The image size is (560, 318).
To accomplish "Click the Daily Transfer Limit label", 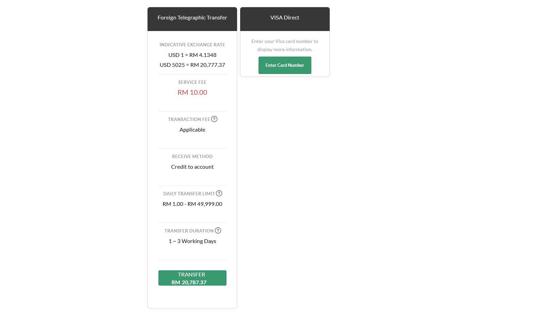I will (189, 194).
